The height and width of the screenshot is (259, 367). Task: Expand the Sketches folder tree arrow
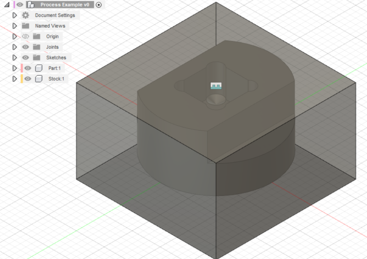(15, 58)
